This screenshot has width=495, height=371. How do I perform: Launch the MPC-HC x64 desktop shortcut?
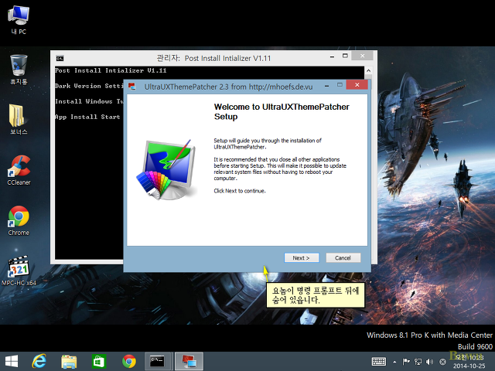tap(19, 271)
